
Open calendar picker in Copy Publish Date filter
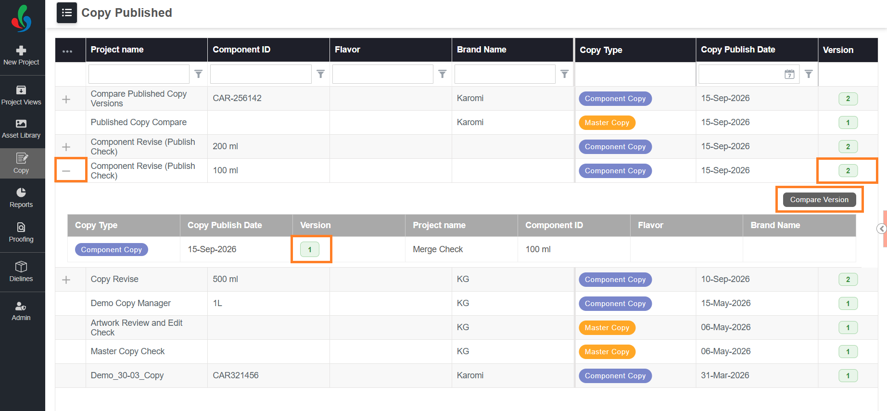click(789, 74)
